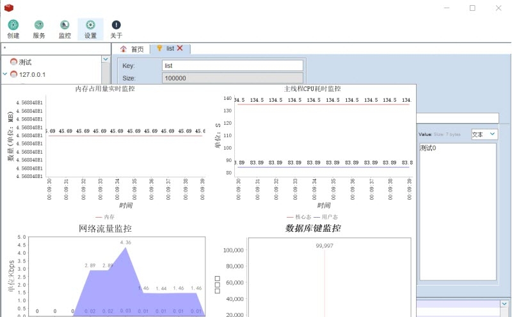Click the 127.0.0.1 connection server icon
Screen dimensions: 512x317
point(13,74)
